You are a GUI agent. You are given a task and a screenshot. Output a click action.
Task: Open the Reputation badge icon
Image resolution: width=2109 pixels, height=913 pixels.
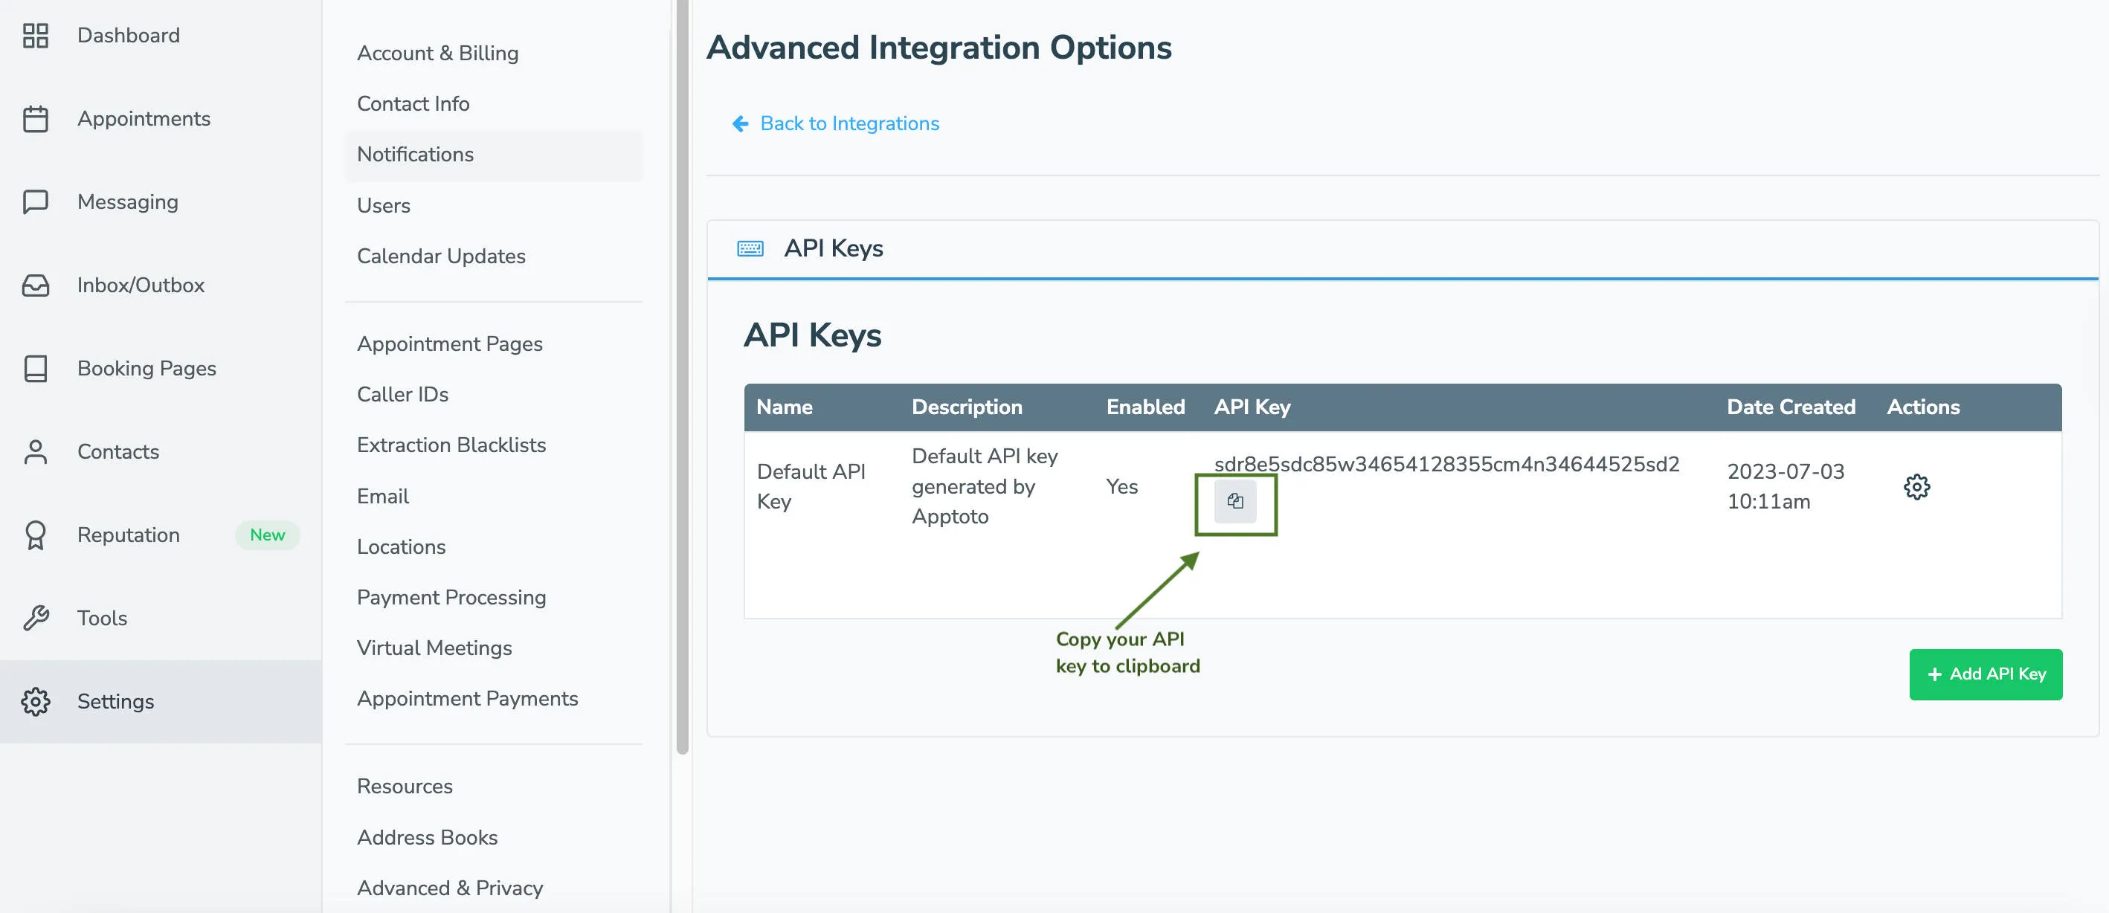(35, 535)
